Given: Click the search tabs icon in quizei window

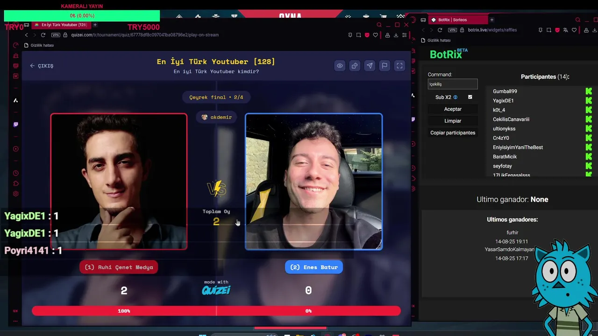Looking at the screenshot, I should point(379,25).
